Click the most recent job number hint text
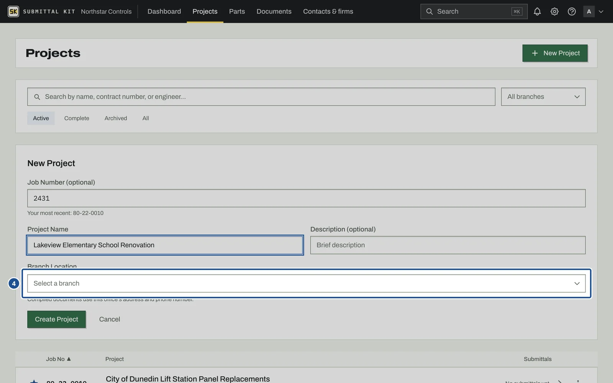 (x=65, y=213)
